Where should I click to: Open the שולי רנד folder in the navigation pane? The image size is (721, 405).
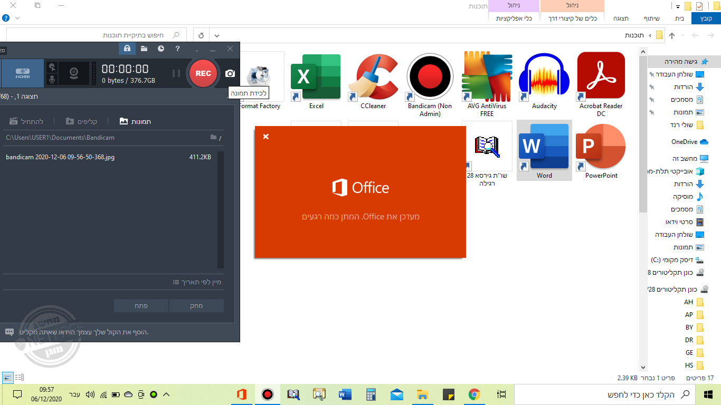[687, 125]
